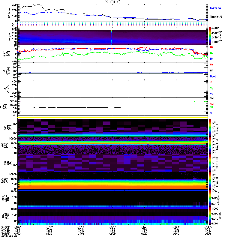225x240 pixels.
Task: Click the Keogram axis label
Action: (x=10, y=36)
